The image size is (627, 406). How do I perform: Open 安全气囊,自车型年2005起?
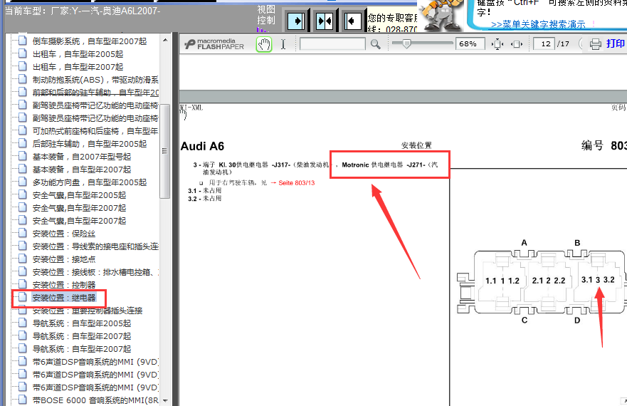click(79, 195)
